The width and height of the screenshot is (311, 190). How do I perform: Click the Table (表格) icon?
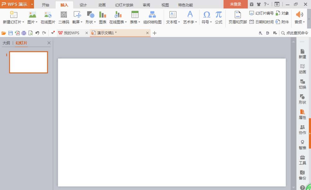tap(135, 15)
